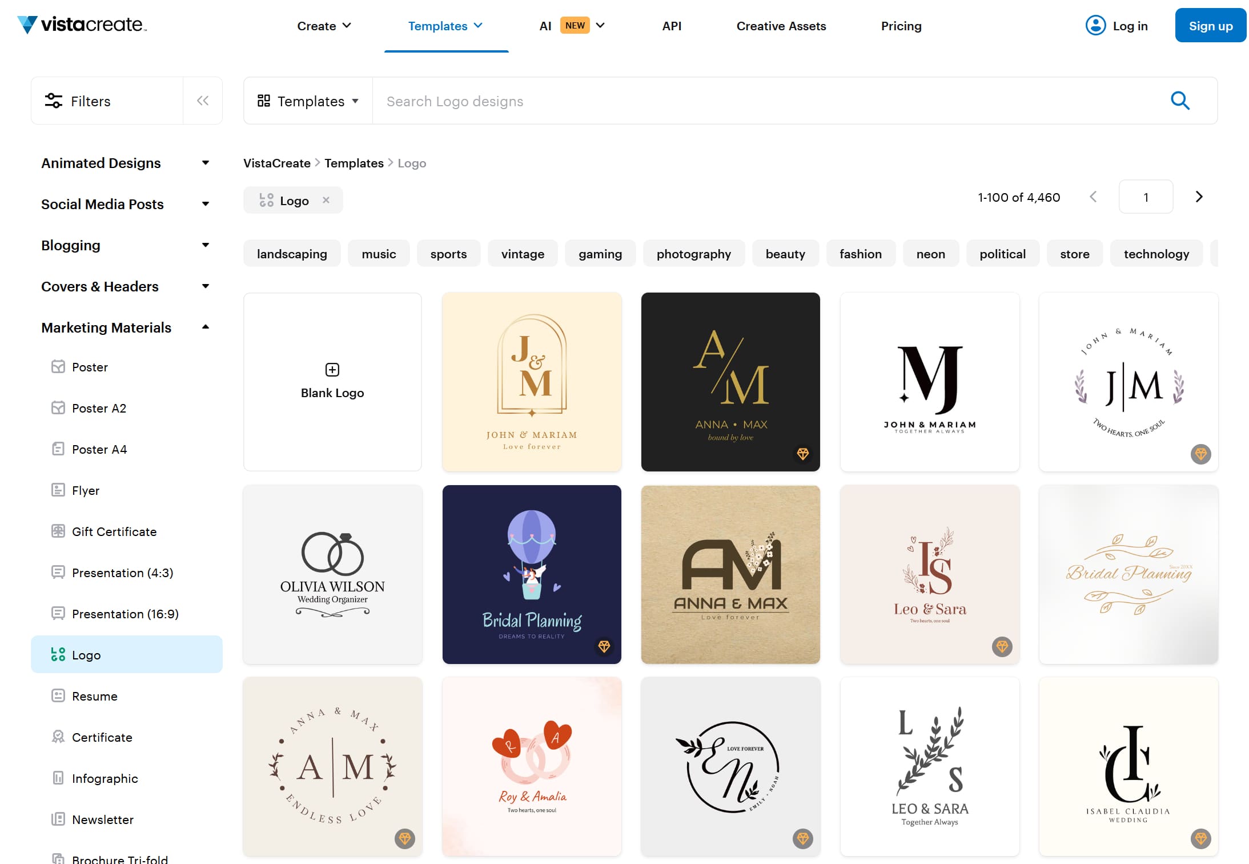This screenshot has width=1249, height=864.
Task: Remove the Logo filter chip with its X
Action: (x=327, y=200)
